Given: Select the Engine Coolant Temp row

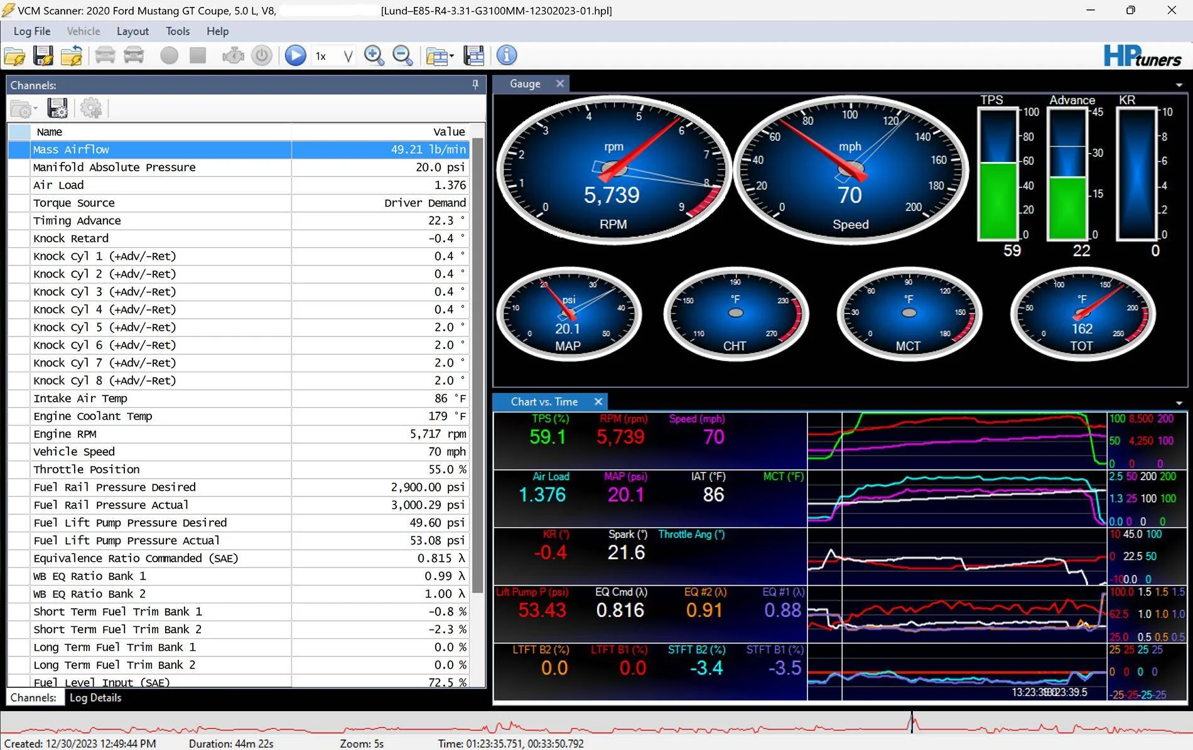Looking at the screenshot, I should tap(239, 416).
